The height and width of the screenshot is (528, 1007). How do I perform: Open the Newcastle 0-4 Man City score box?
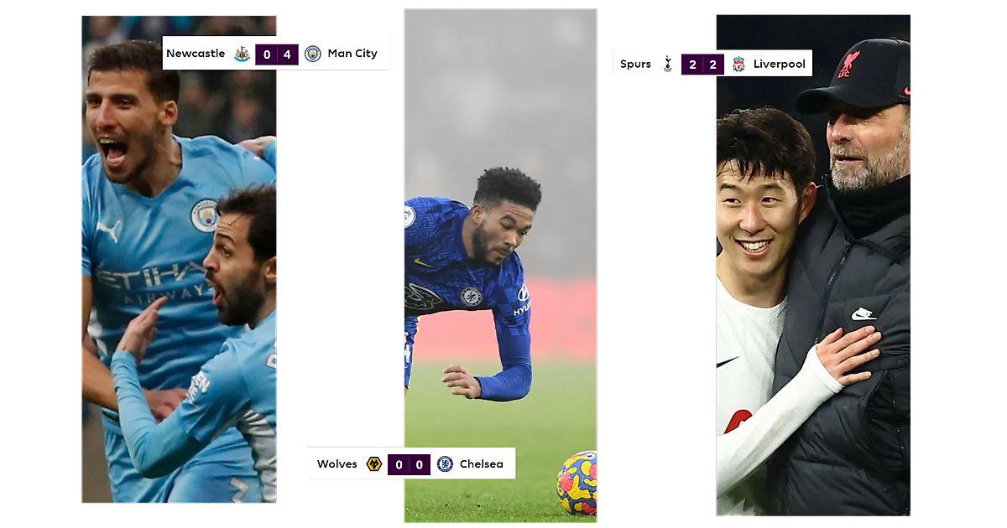[277, 54]
